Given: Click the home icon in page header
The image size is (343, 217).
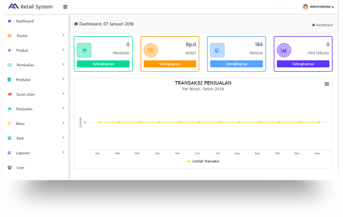Looking at the screenshot, I should point(76,24).
